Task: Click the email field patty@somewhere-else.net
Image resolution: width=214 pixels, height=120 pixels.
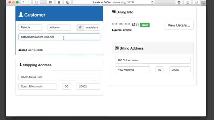Action: (x=59, y=37)
